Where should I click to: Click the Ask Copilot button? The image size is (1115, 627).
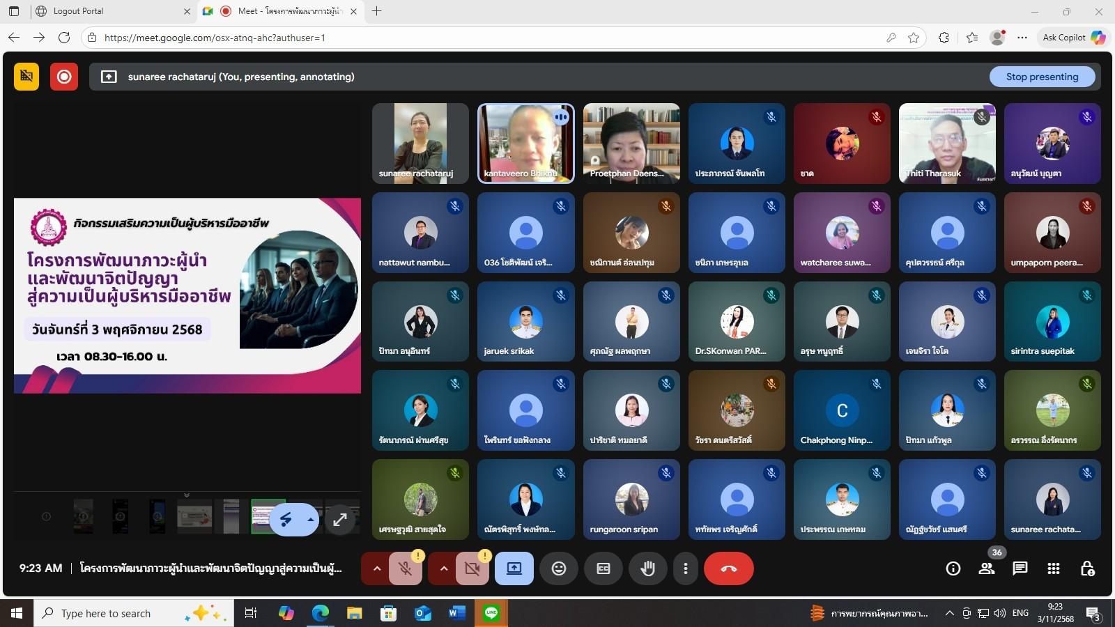(x=1073, y=38)
